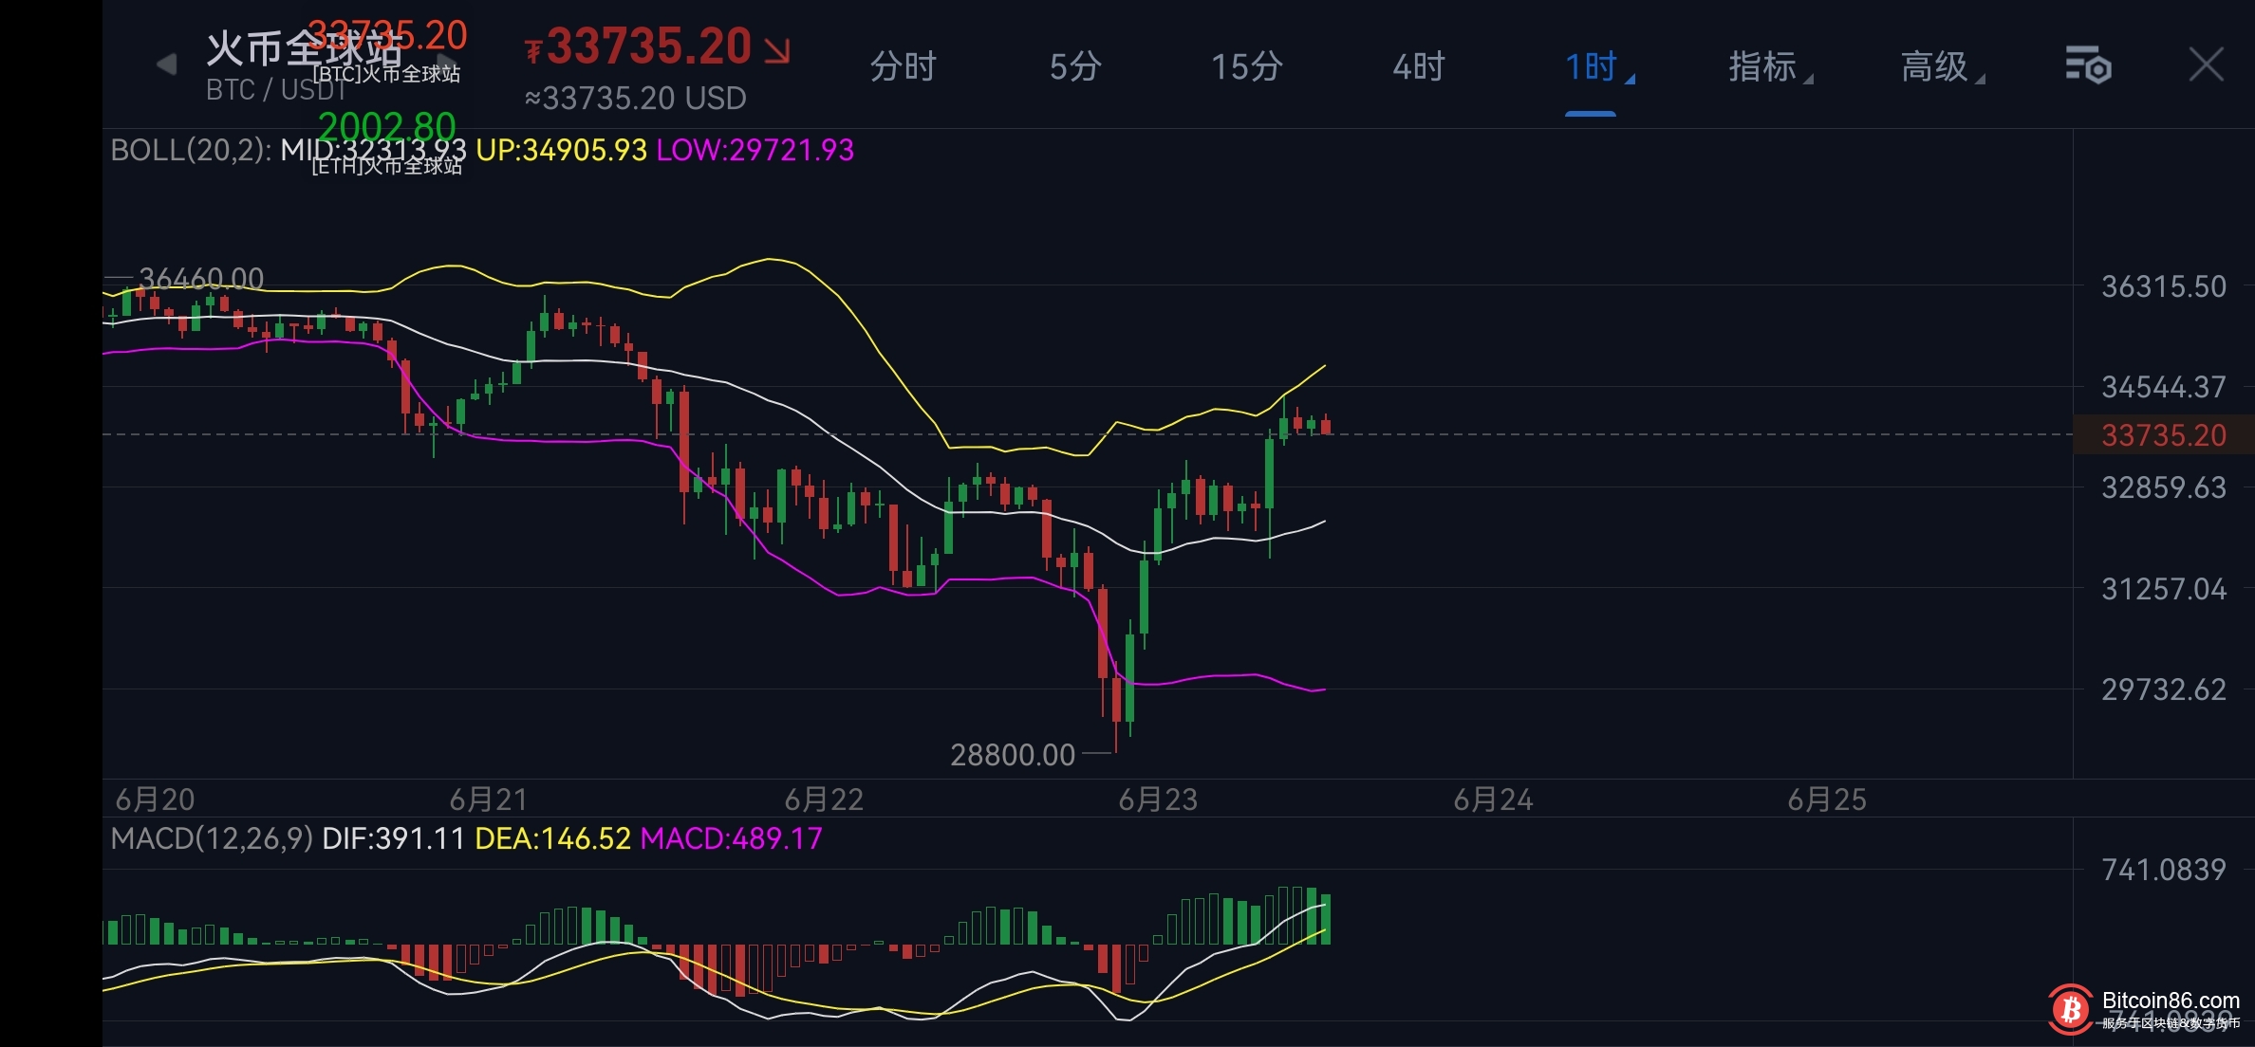This screenshot has width=2255, height=1047.
Task: Expand the 高级 advanced dropdown
Action: (x=1935, y=66)
